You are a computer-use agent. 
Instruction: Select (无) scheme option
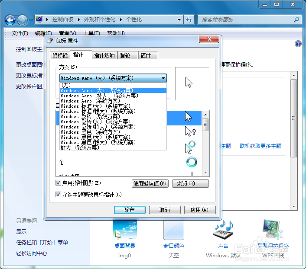pos(113,85)
